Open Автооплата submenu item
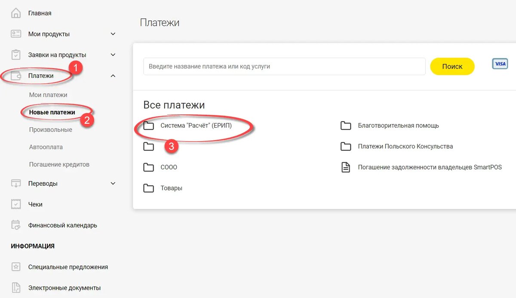 [46, 147]
